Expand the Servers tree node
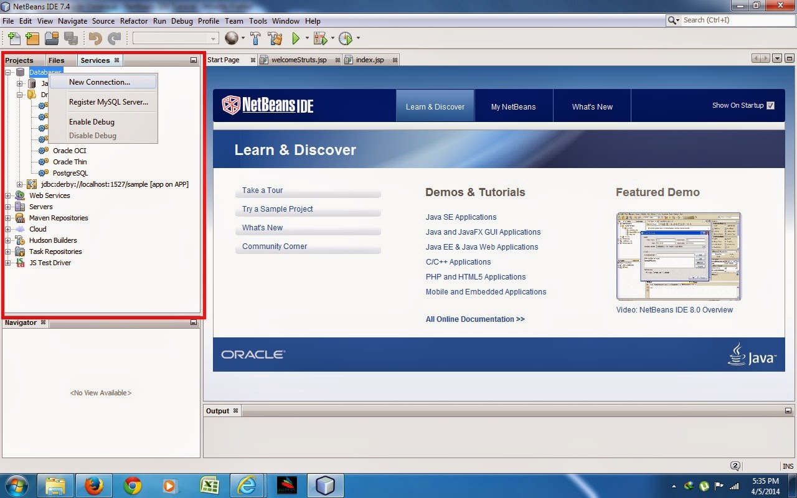797x498 pixels. click(x=8, y=207)
